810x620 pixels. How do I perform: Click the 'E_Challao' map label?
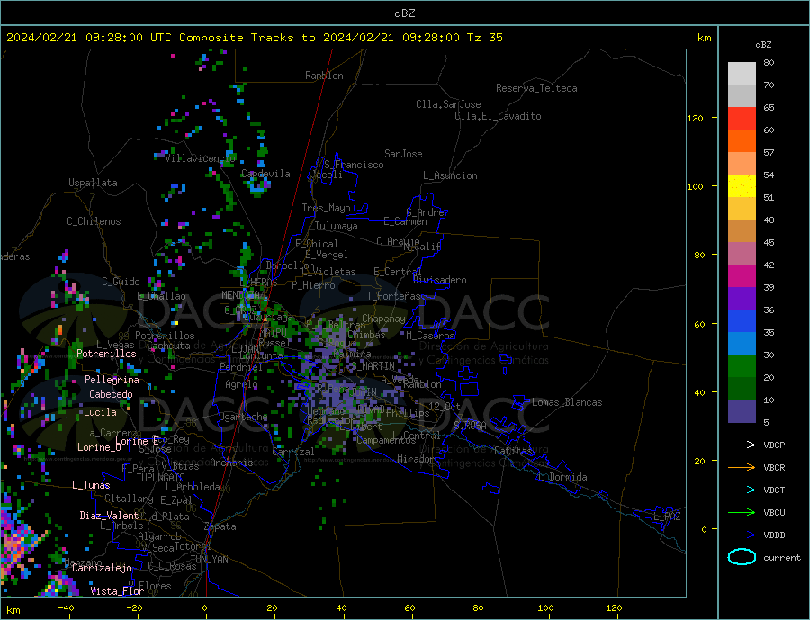161,297
